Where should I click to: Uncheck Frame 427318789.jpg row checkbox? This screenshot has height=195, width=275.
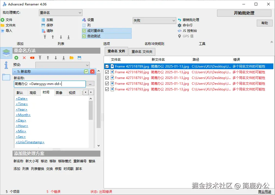click(107, 66)
